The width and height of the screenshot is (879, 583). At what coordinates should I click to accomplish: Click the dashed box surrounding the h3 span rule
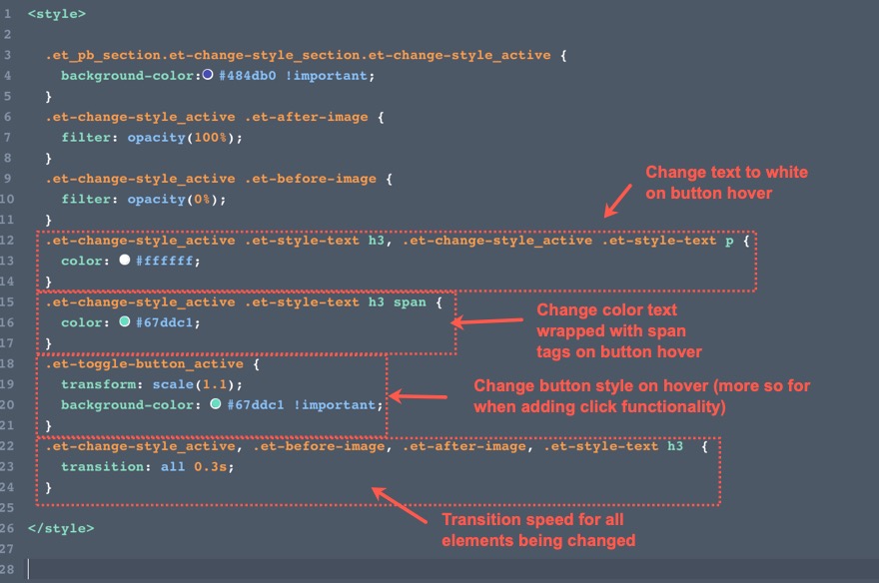pyautogui.click(x=247, y=292)
